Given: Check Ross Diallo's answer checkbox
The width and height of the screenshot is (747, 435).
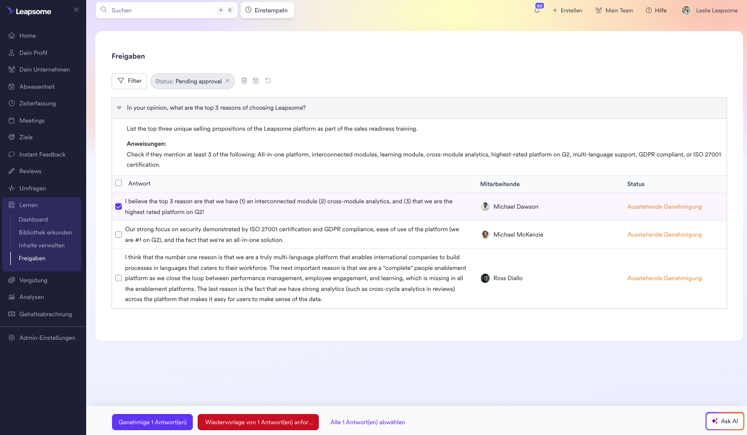Looking at the screenshot, I should click(118, 278).
